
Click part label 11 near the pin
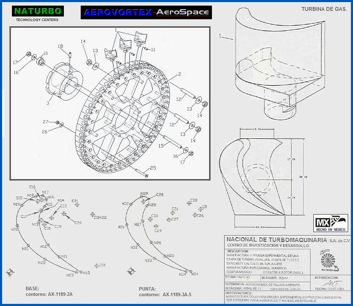click(x=153, y=49)
